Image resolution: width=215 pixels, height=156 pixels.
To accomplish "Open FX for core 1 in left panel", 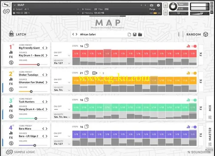I will 11,57.
